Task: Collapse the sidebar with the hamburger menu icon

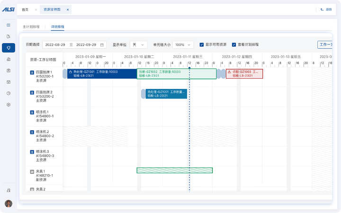Action: tap(9, 25)
